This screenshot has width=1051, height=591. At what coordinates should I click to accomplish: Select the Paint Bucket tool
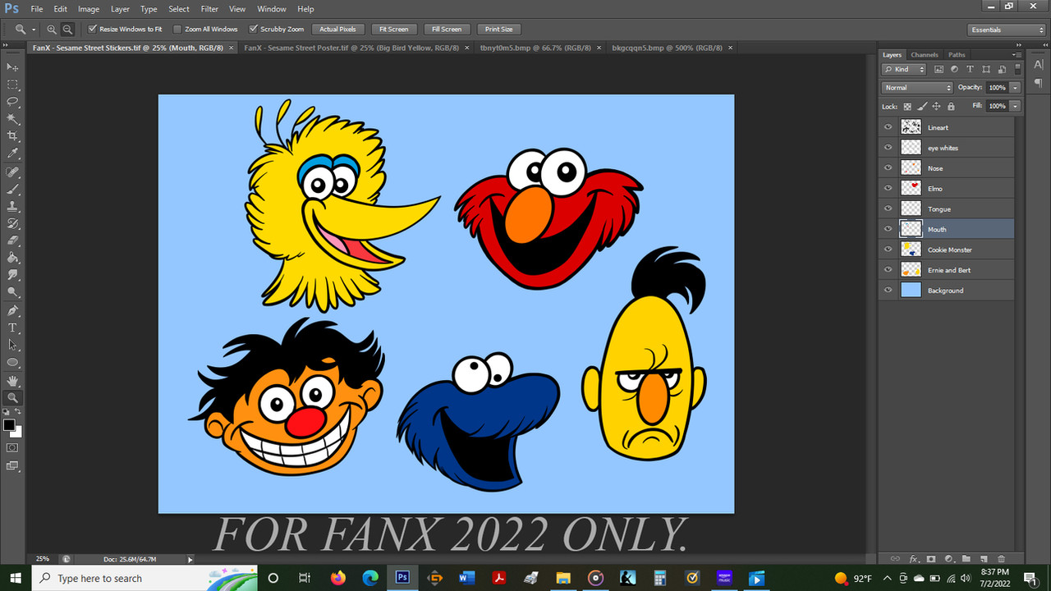click(12, 259)
